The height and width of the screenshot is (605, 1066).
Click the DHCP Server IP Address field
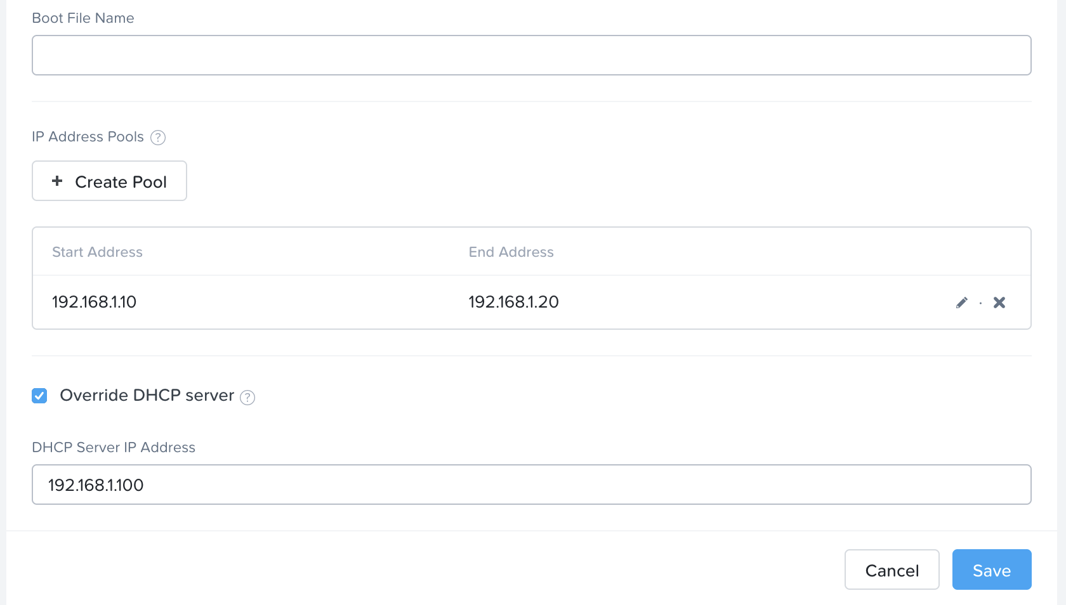pyautogui.click(x=531, y=485)
